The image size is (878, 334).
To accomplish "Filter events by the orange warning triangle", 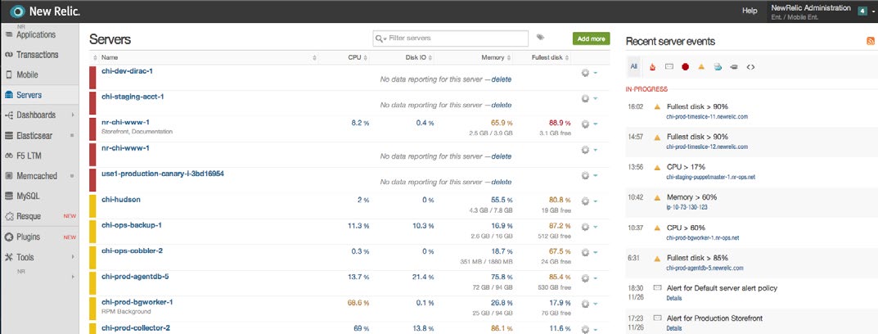I will tap(701, 66).
